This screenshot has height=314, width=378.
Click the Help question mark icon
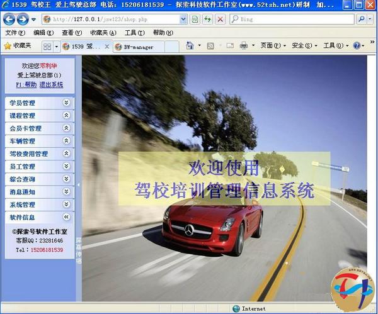[x=357, y=46]
